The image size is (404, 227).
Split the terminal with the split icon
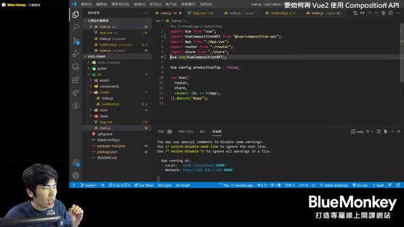point(379,132)
